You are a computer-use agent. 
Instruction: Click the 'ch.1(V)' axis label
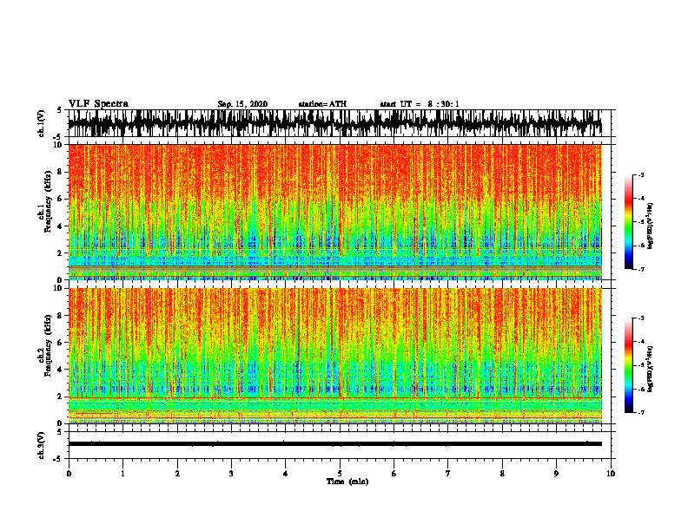click(42, 123)
